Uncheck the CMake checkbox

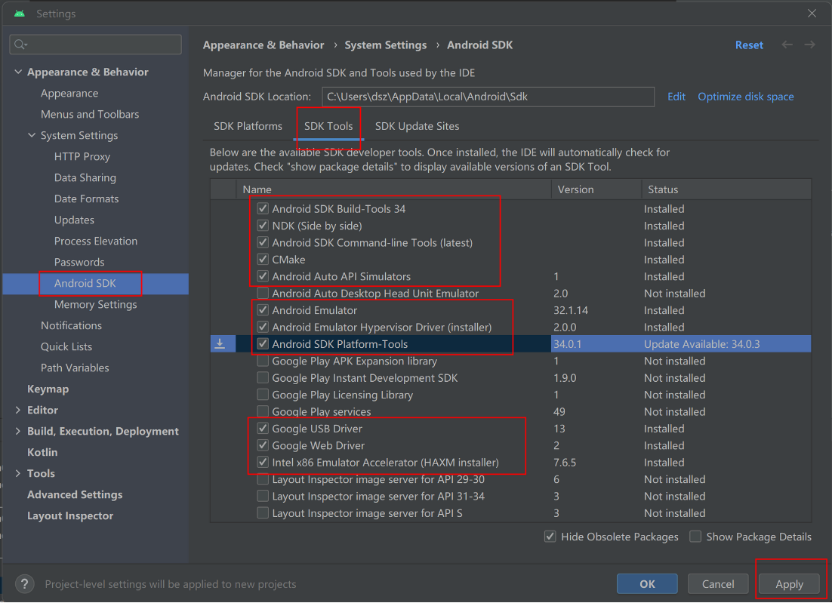[263, 260]
